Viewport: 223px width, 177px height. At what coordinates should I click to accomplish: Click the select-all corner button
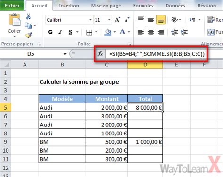[6, 65]
